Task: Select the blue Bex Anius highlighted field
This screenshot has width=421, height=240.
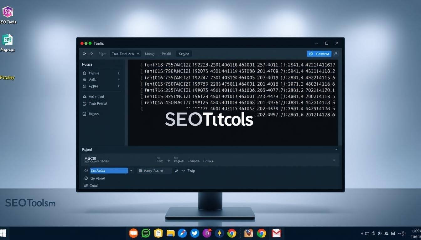Action: click(108, 171)
